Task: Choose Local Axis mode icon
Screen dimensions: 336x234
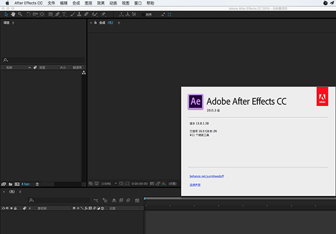Action: click(121, 14)
